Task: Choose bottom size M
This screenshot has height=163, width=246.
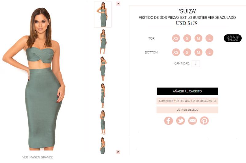Action: (x=198, y=52)
